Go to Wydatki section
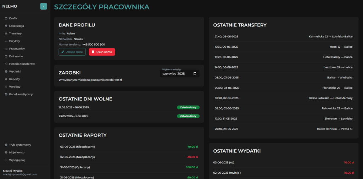 point(24,72)
